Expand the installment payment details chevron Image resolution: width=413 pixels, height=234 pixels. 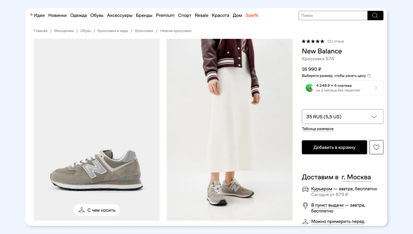click(x=376, y=88)
